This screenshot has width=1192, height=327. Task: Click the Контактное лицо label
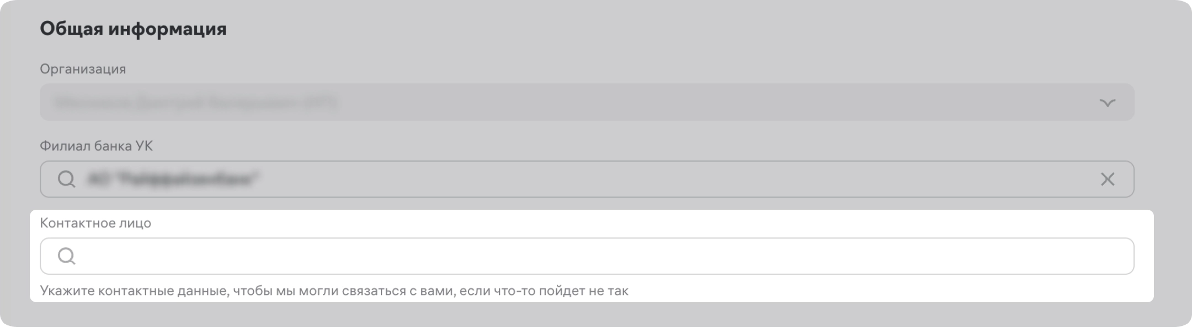coord(95,223)
